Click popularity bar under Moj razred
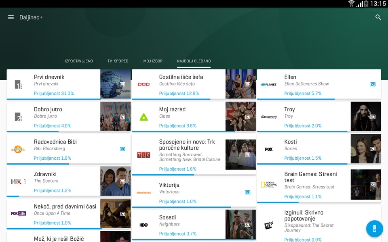This screenshot has width=388, height=242. pos(194,131)
